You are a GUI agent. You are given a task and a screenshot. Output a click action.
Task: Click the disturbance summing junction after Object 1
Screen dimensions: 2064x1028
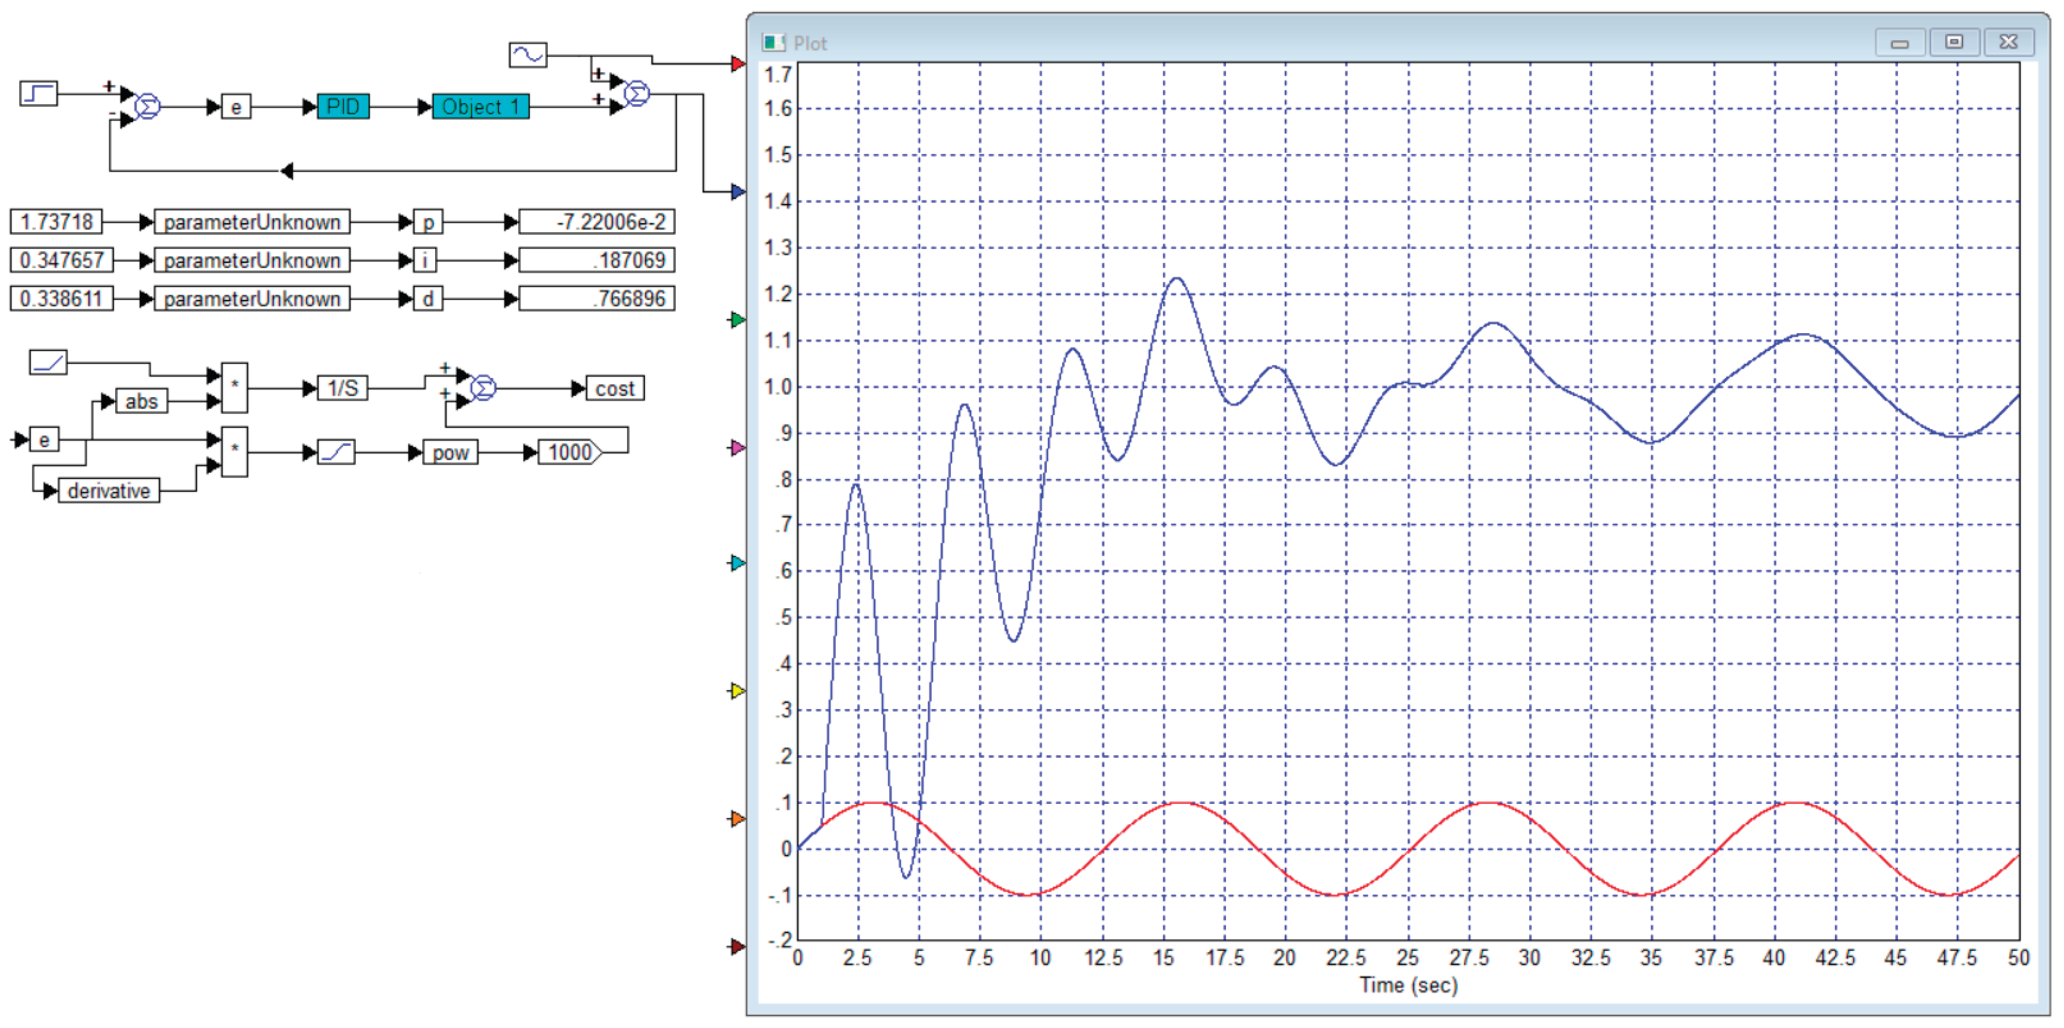pos(637,94)
